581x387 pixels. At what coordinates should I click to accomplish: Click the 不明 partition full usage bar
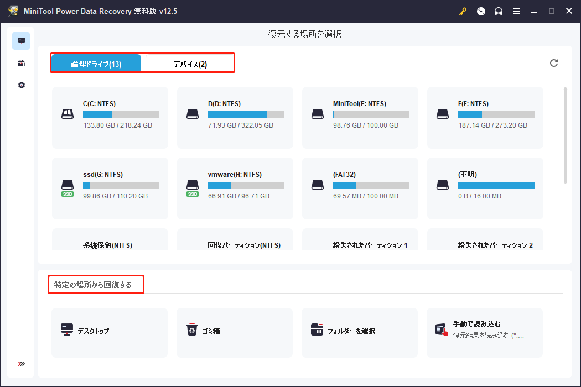tap(496, 185)
